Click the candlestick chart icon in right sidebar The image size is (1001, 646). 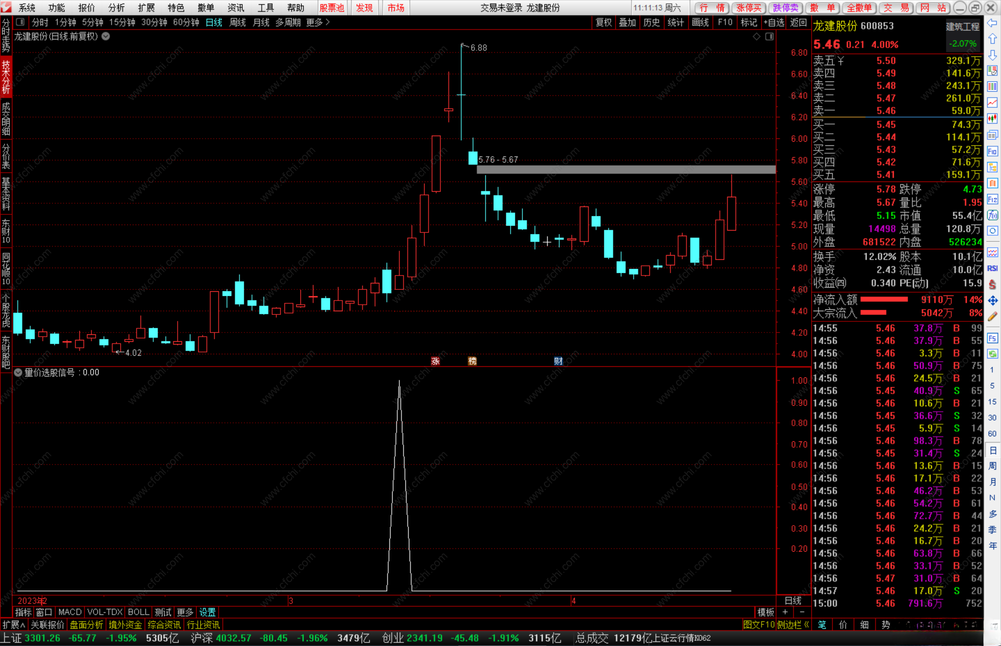[x=992, y=119]
